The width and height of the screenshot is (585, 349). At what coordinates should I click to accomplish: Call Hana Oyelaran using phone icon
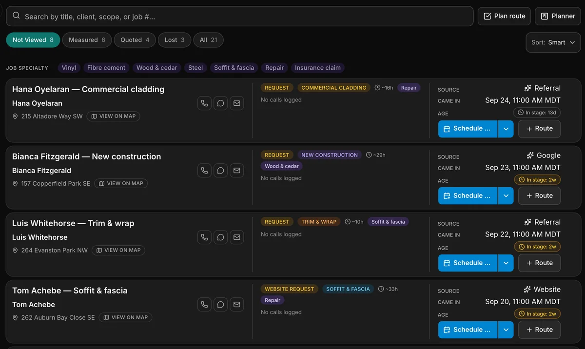pyautogui.click(x=204, y=103)
